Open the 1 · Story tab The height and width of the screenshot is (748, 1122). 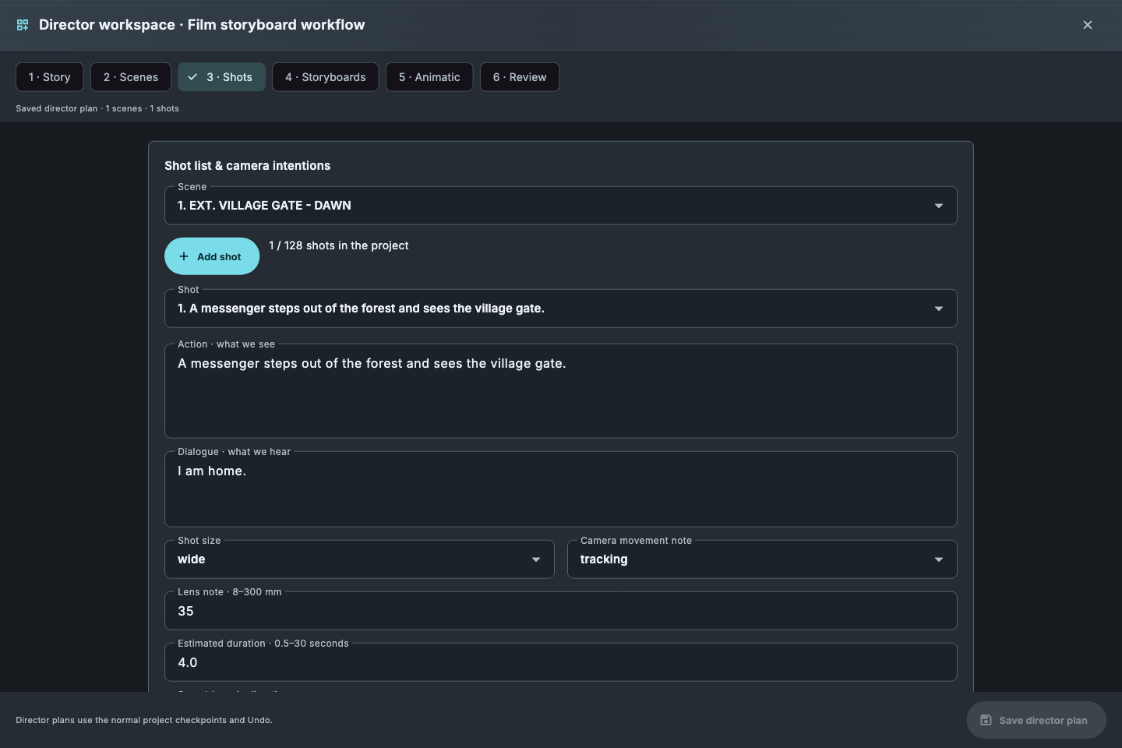50,77
